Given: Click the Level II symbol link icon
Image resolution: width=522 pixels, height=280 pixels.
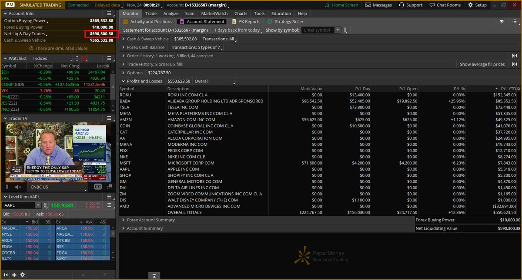Looking at the screenshot, I should pyautogui.click(x=46, y=205).
